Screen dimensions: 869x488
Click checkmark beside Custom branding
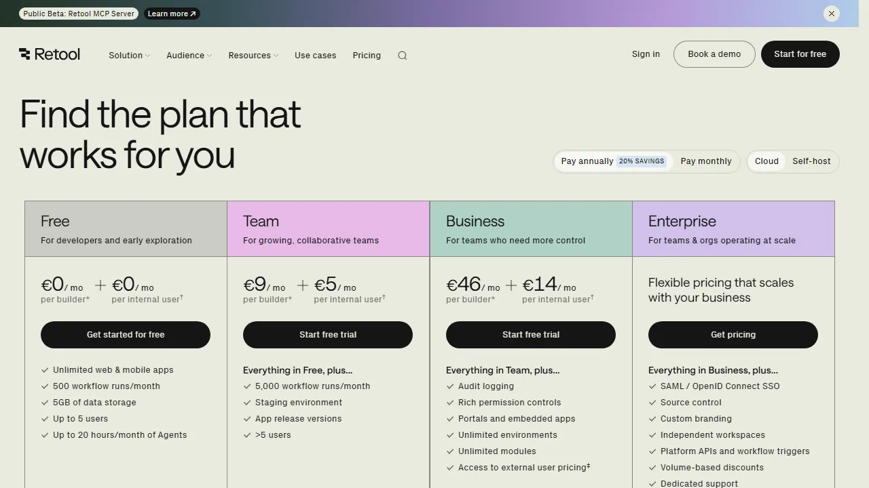pyautogui.click(x=652, y=419)
